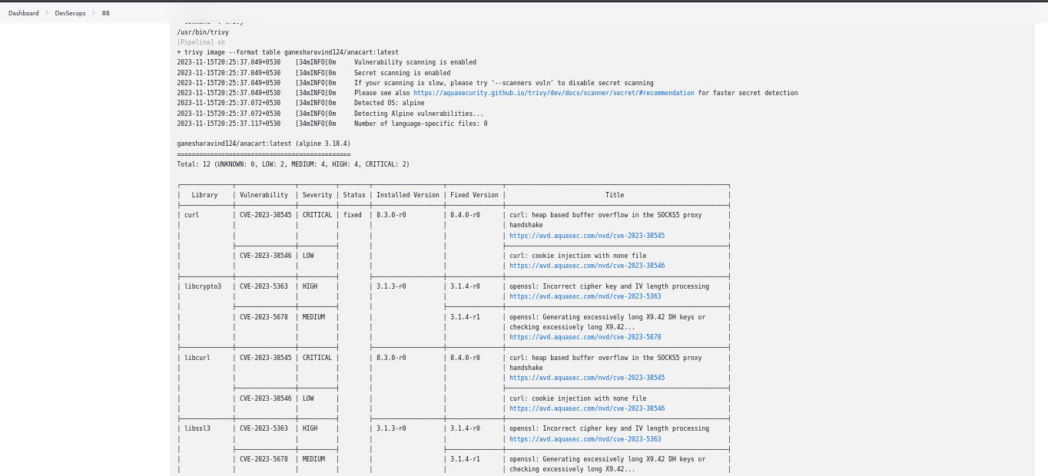Viewport: 1048px width, 476px height.
Task: Click 'CRITICAL' severity in the curl row
Action: pyautogui.click(x=317, y=215)
